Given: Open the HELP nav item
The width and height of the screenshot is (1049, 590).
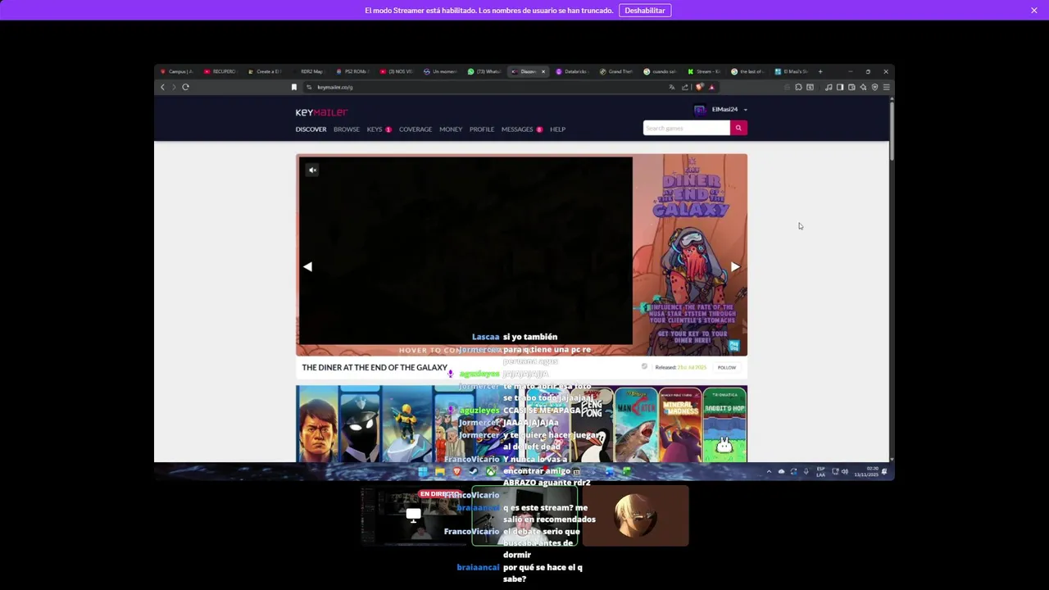Looking at the screenshot, I should pyautogui.click(x=557, y=129).
